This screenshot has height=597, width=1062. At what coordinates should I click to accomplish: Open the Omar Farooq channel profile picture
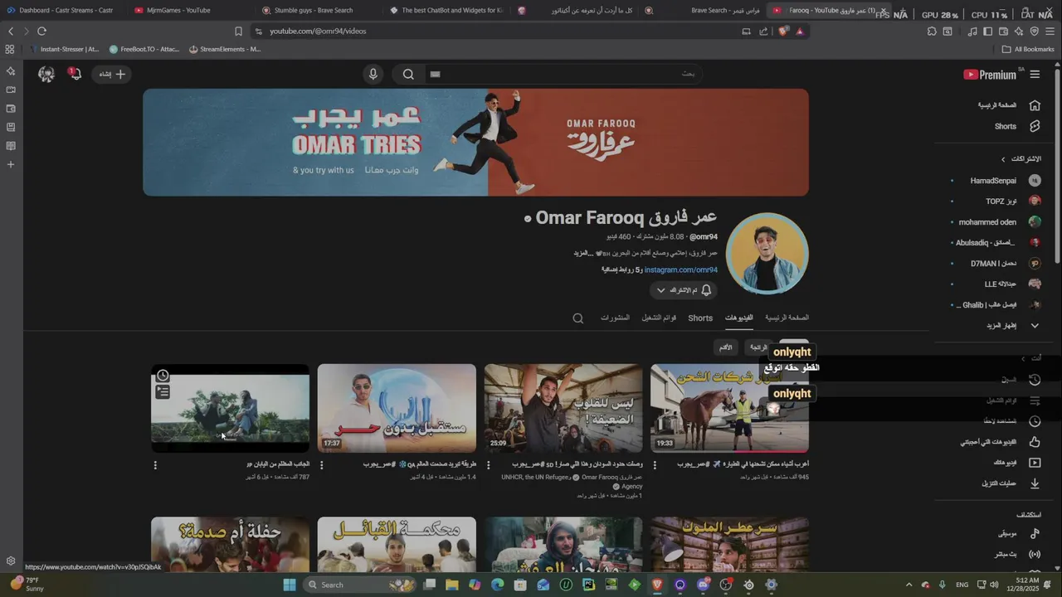[767, 254]
